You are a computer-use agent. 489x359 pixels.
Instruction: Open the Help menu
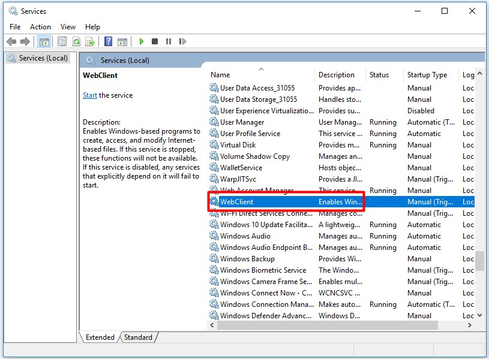[92, 27]
